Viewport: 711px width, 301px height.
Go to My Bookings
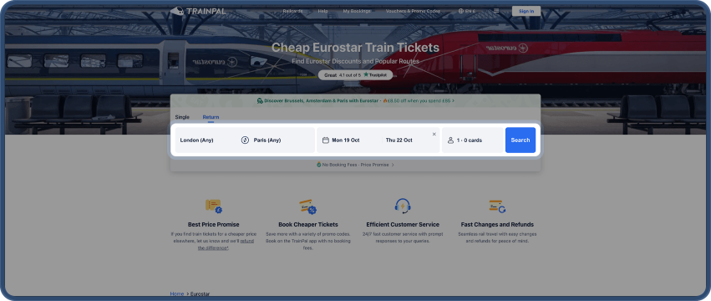point(357,11)
